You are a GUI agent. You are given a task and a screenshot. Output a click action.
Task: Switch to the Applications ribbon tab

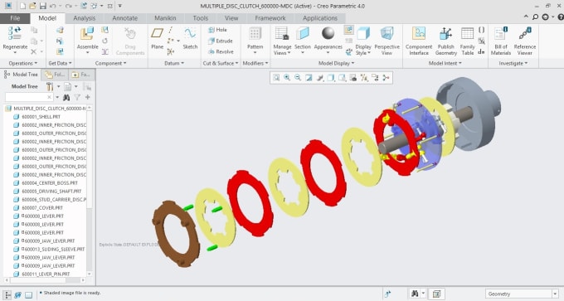tap(320, 18)
